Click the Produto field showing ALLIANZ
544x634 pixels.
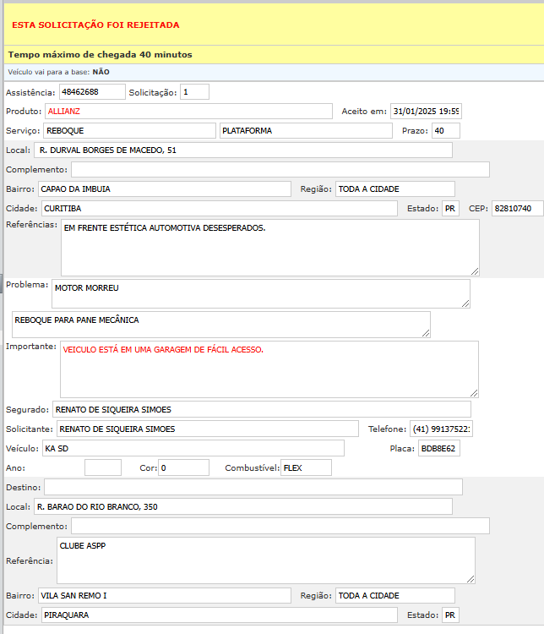tap(188, 111)
